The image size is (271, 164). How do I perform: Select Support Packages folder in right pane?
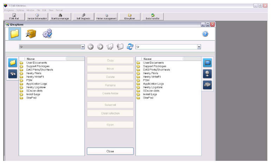pyautogui.click(x=155, y=66)
